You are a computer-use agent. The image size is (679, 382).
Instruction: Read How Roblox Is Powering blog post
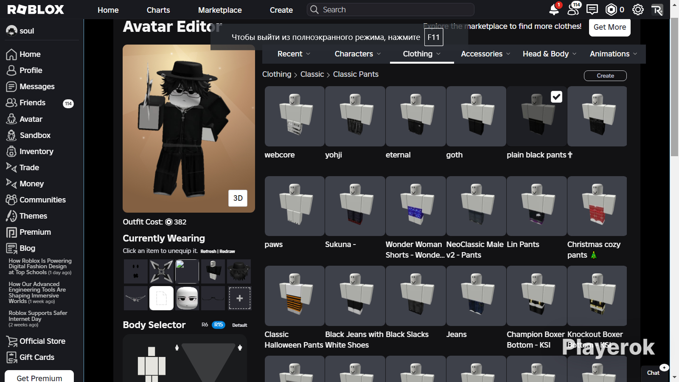(40, 267)
